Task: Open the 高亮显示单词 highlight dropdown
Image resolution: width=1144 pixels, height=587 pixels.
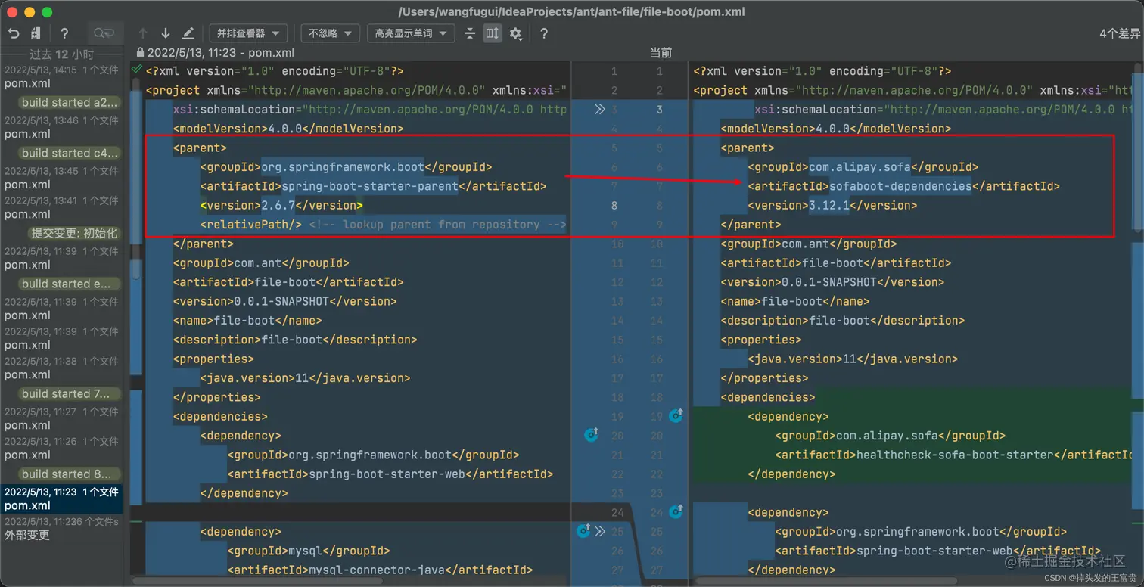Action: [411, 33]
